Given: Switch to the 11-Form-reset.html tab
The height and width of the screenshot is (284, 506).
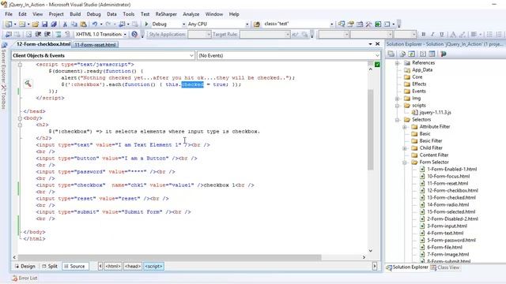Looking at the screenshot, I should [x=95, y=45].
